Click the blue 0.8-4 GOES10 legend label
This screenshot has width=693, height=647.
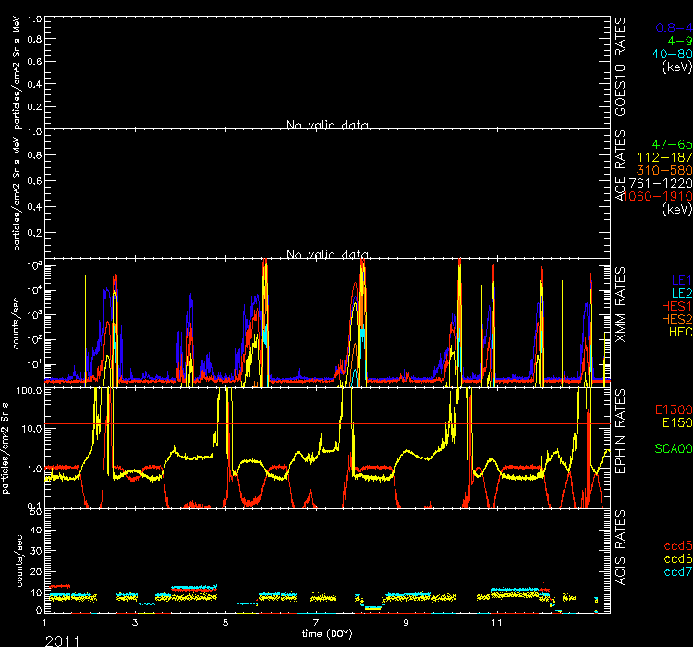point(673,29)
